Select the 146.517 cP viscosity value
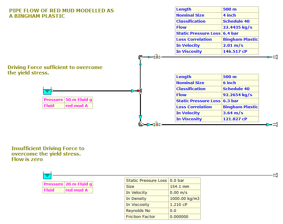The height and width of the screenshot is (224, 283). [235, 52]
